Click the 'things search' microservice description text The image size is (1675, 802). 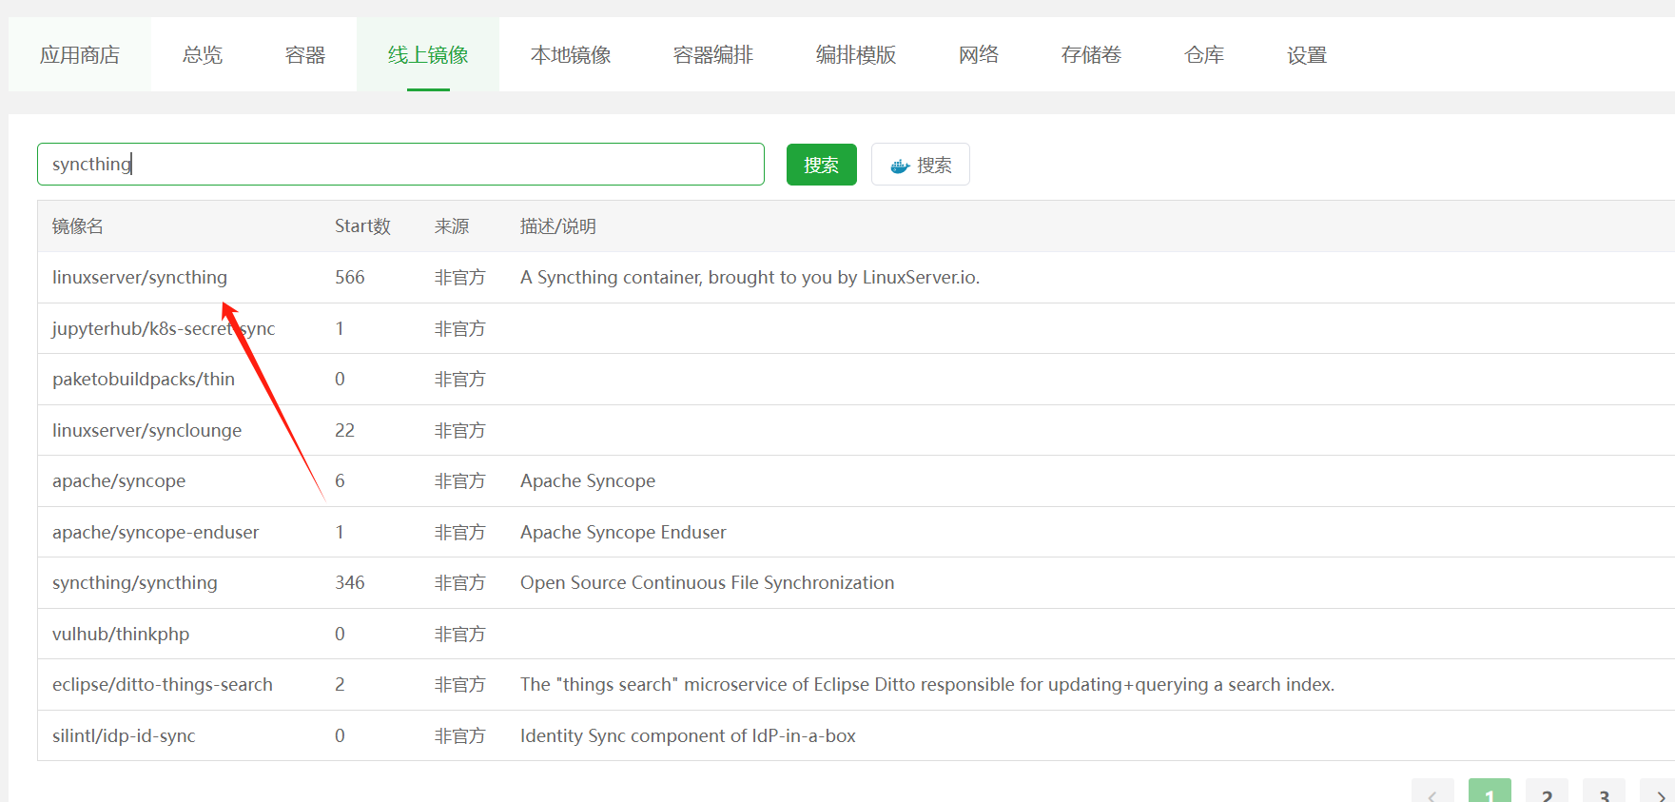click(927, 684)
